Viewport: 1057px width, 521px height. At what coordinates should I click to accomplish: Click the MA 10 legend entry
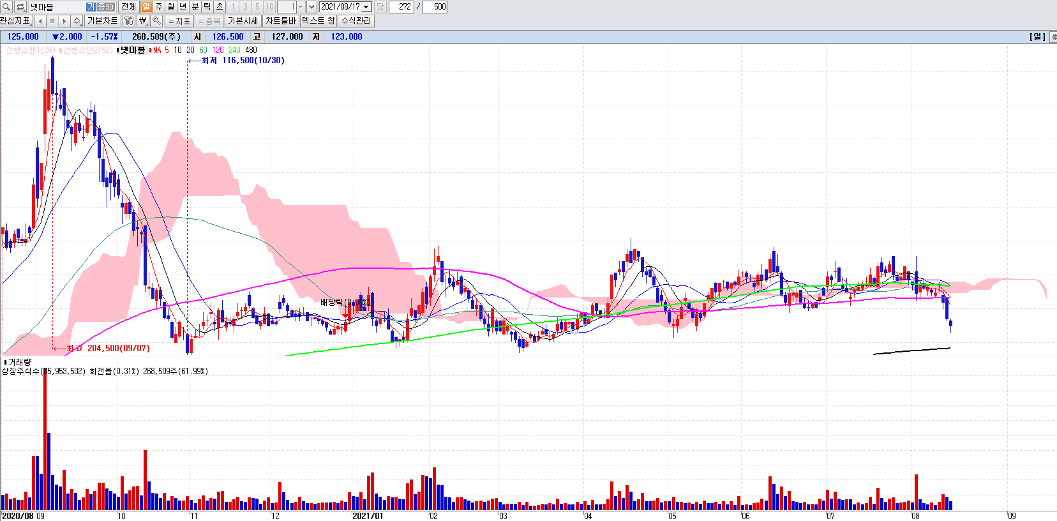[x=177, y=50]
